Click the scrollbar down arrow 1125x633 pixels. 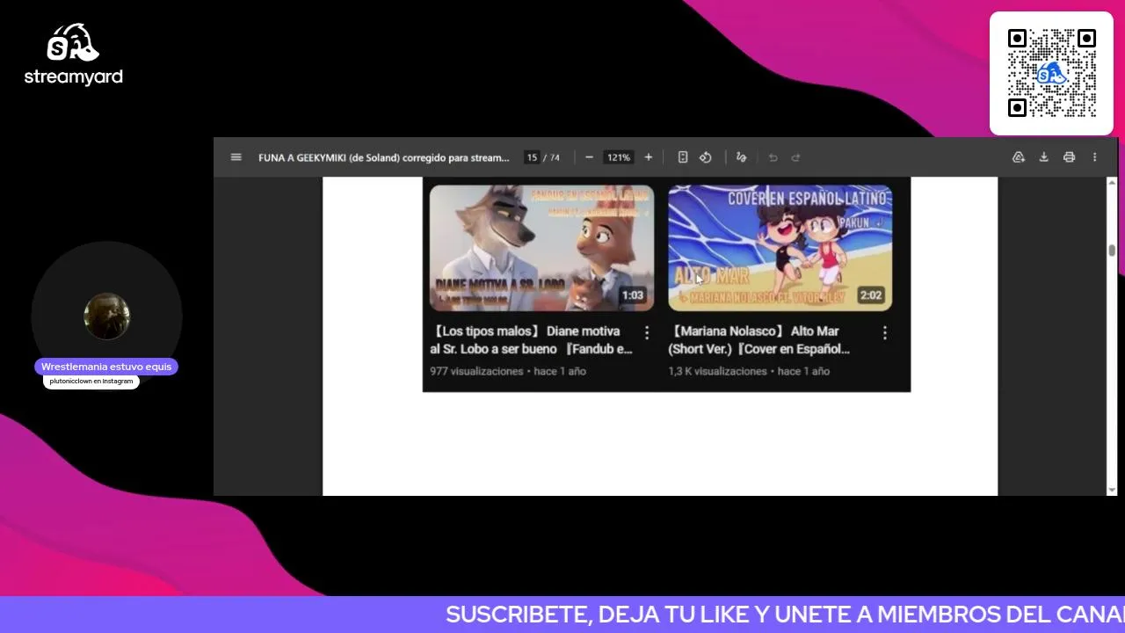tap(1112, 490)
